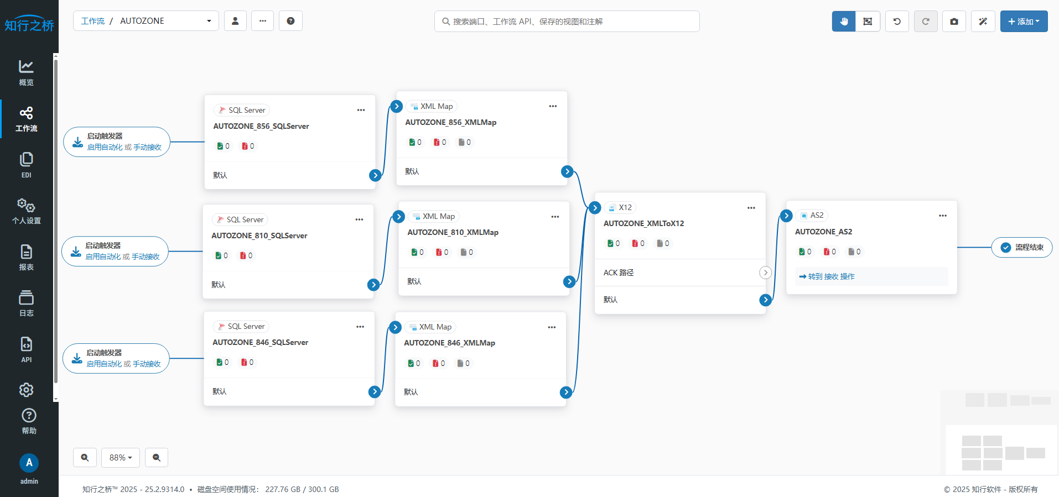1059x497 pixels.
Task: Open the 概览 overview page in sidebar
Action: click(26, 73)
